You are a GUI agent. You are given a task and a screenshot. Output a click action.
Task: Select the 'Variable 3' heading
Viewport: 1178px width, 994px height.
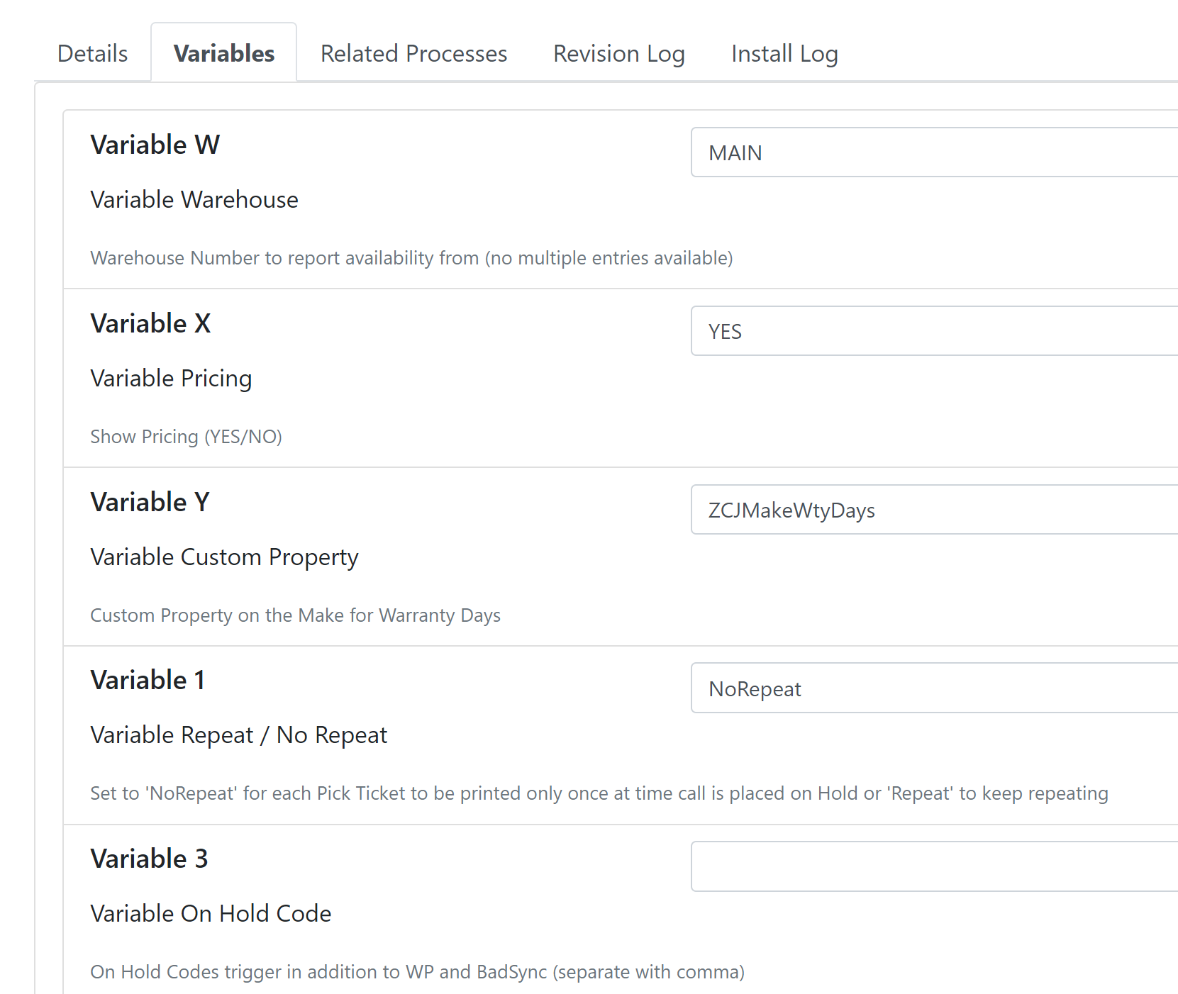coord(150,859)
